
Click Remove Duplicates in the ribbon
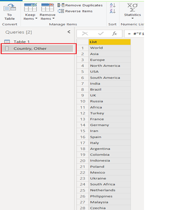point(80,5)
